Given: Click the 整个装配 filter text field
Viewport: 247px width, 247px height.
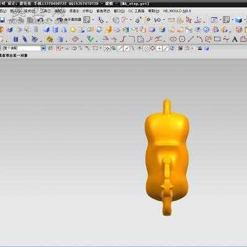Looking at the screenshot, I should tap(22, 48).
